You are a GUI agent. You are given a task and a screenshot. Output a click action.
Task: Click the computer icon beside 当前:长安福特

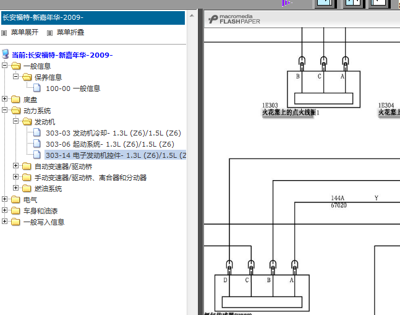tap(6, 54)
